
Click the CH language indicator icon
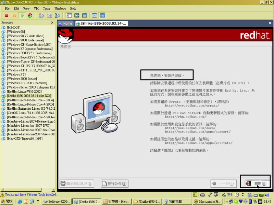click(195, 194)
